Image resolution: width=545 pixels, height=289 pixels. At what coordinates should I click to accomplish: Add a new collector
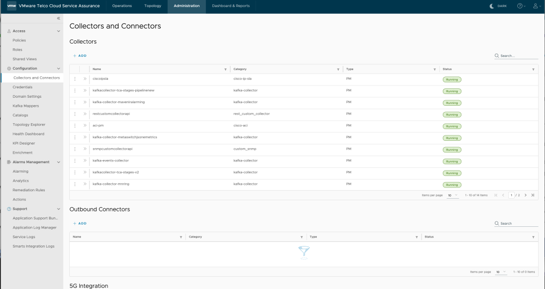[x=80, y=55]
